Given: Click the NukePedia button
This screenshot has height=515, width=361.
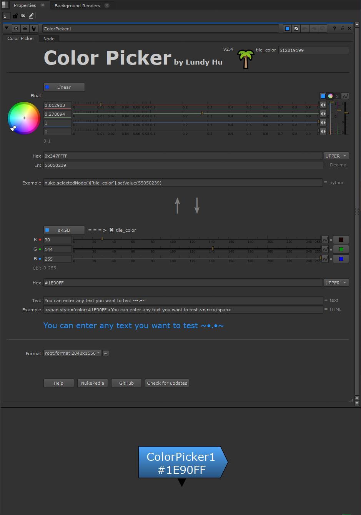Looking at the screenshot, I should tap(93, 383).
